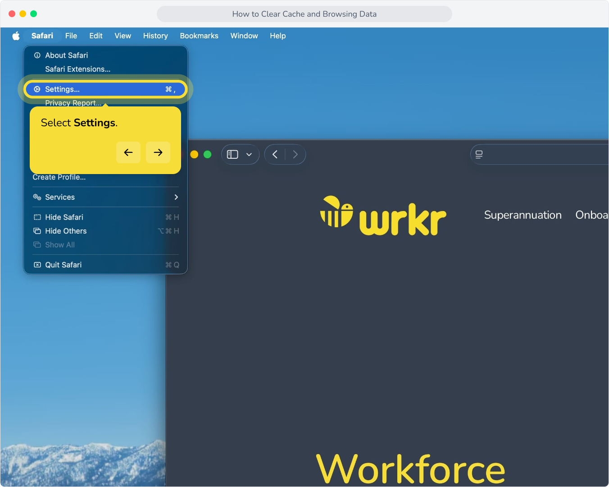Click the tutorial next-step arrow
609x487 pixels.
point(158,152)
